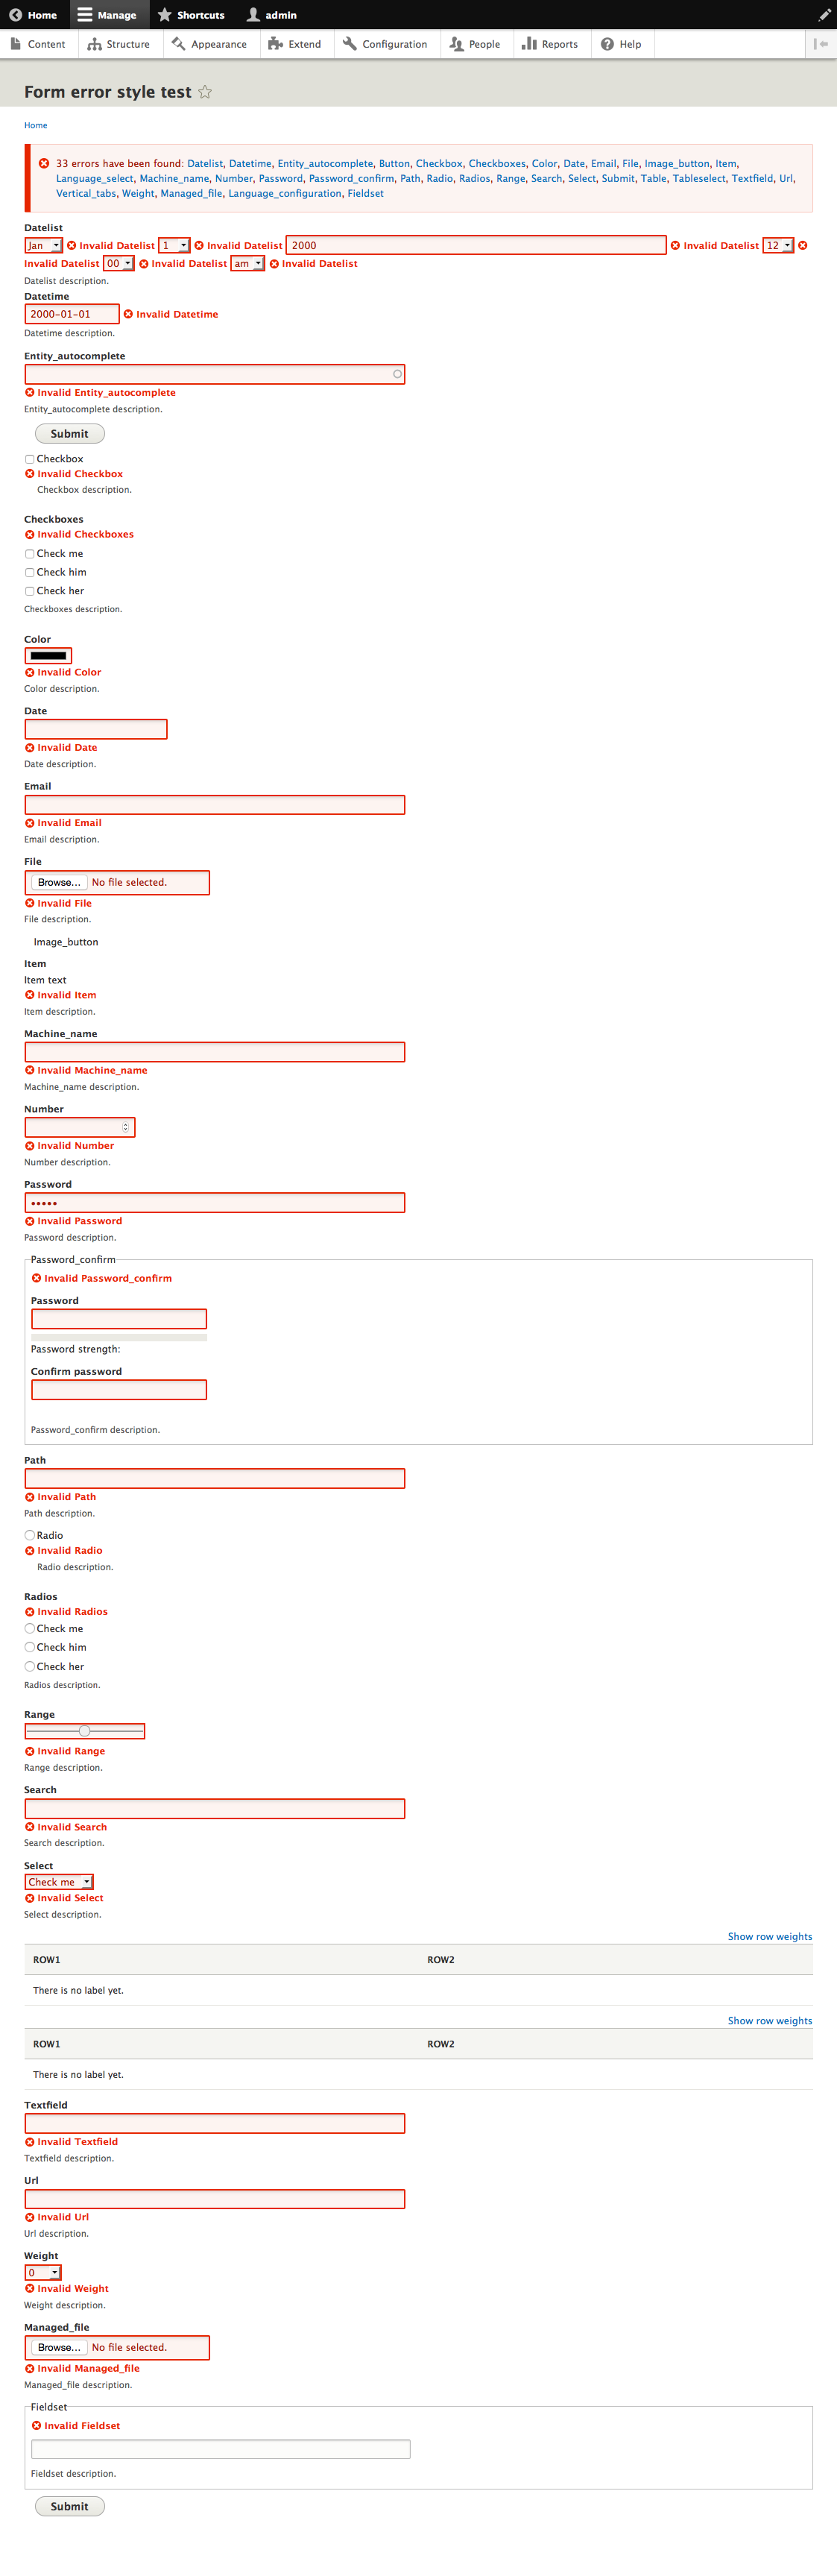Click the first Submit button
The height and width of the screenshot is (2576, 837).
(69, 433)
